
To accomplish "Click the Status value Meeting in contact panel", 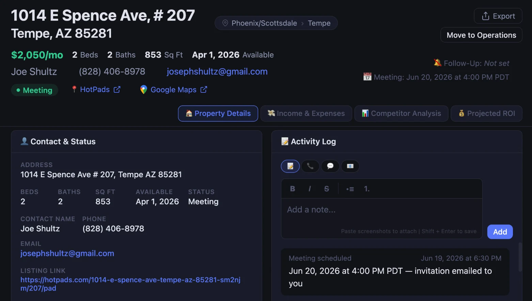I will coord(203,201).
